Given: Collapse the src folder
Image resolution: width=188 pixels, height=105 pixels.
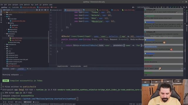Looking at the screenshot, I should coord(5,17).
